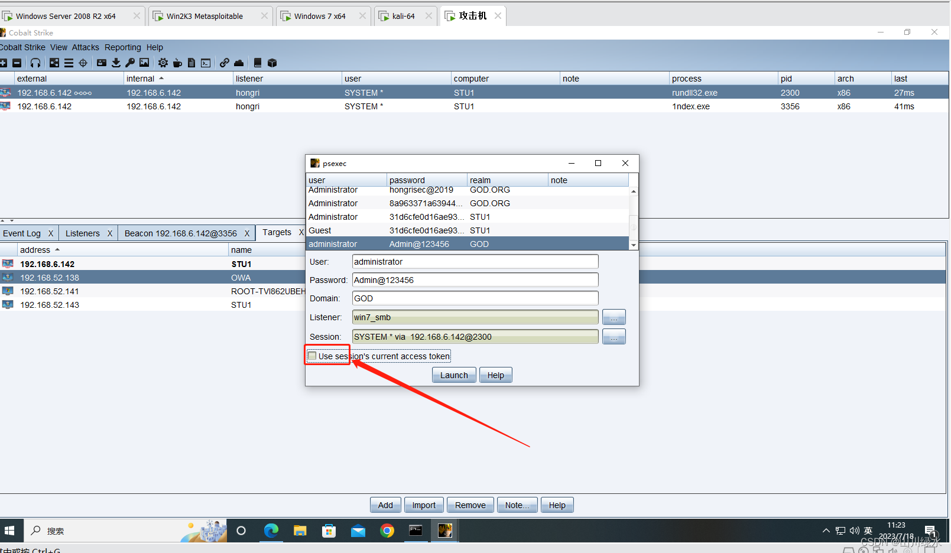Image resolution: width=951 pixels, height=553 pixels.
Task: Click the Add button under targets
Action: [x=385, y=505]
